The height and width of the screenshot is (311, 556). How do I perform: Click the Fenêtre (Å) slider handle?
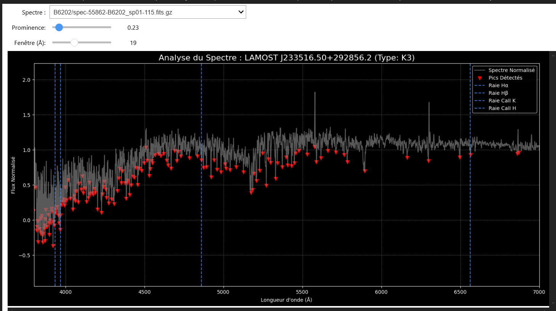74,43
